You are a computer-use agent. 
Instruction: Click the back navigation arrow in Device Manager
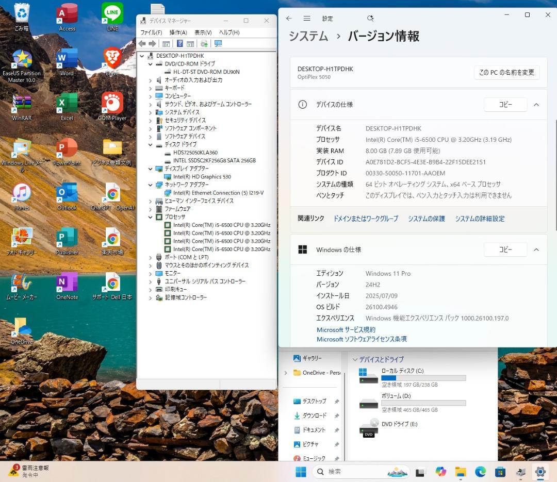[x=142, y=43]
